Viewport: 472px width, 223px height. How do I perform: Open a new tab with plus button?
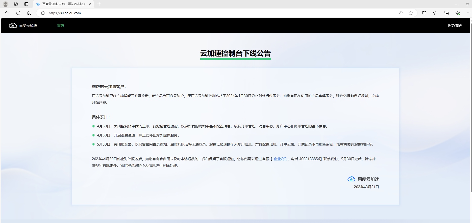pyautogui.click(x=99, y=4)
